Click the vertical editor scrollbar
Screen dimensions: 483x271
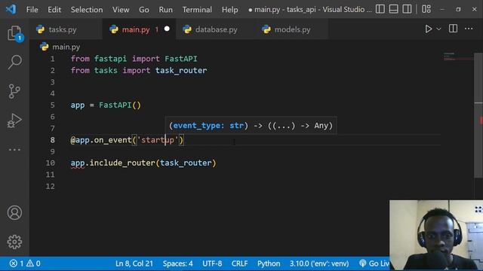click(478, 115)
